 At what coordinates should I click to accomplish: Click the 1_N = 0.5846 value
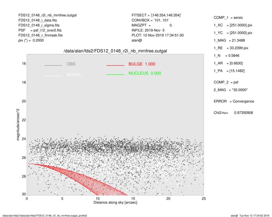tap(227, 56)
